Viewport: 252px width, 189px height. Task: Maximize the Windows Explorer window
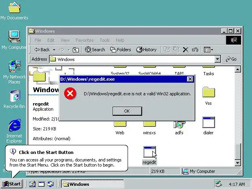coord(231,31)
